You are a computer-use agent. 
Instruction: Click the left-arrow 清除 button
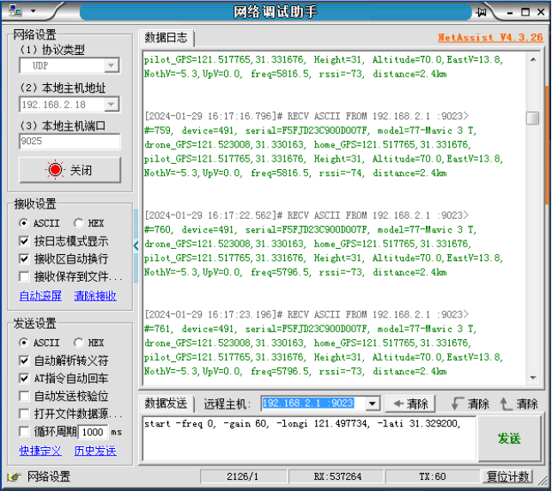point(410,403)
